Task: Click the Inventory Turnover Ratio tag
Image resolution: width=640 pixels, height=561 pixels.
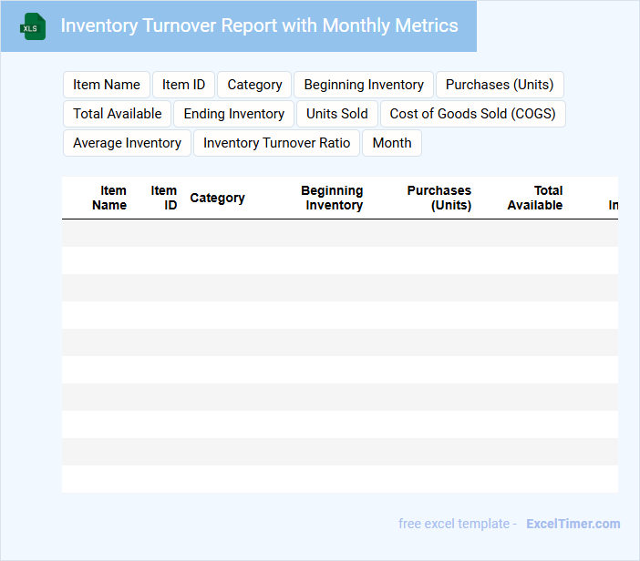Action: [276, 143]
